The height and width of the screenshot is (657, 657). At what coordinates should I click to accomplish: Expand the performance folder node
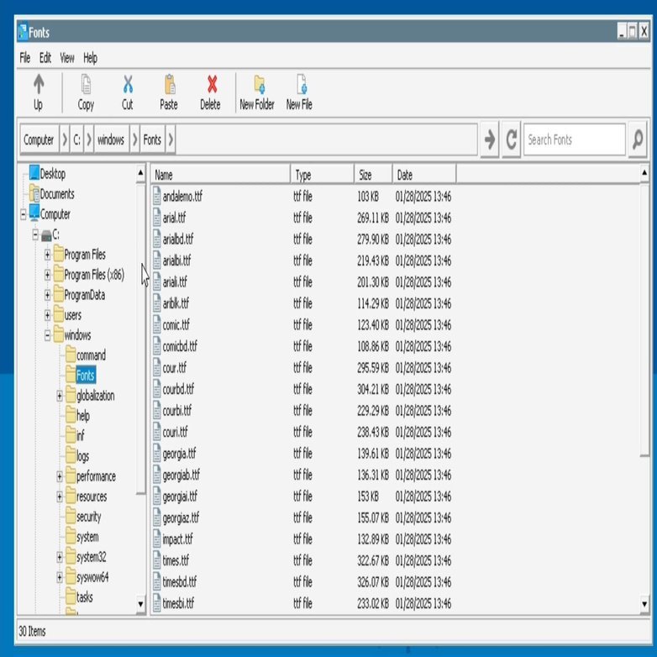pyautogui.click(x=60, y=476)
